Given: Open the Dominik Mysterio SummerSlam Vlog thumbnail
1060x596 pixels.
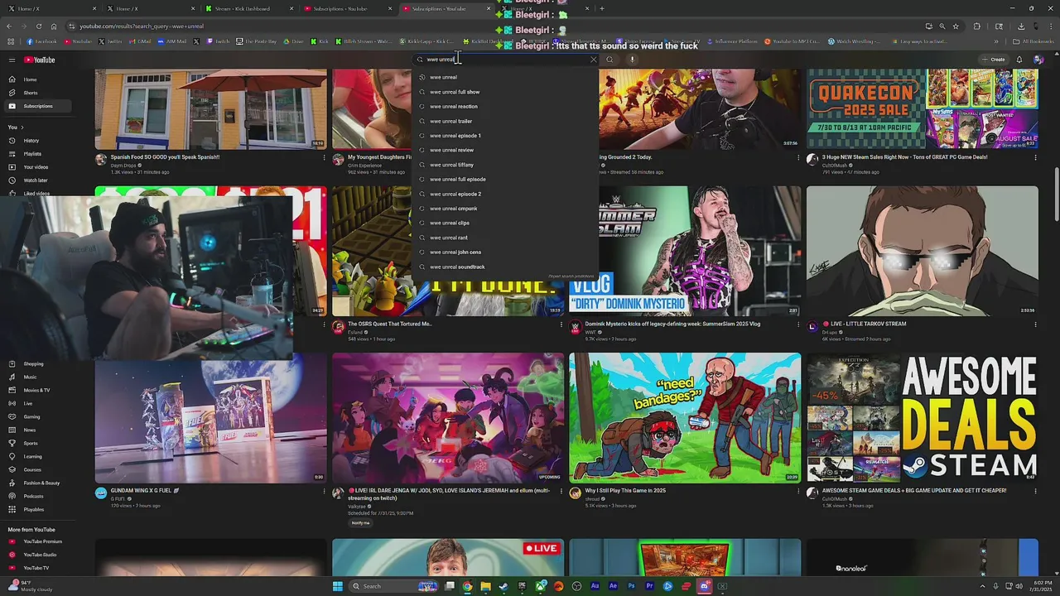Looking at the screenshot, I should pyautogui.click(x=685, y=251).
